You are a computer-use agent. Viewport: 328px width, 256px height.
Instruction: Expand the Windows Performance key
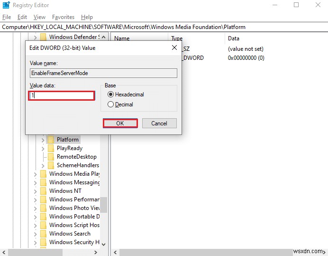pyautogui.click(x=36, y=199)
